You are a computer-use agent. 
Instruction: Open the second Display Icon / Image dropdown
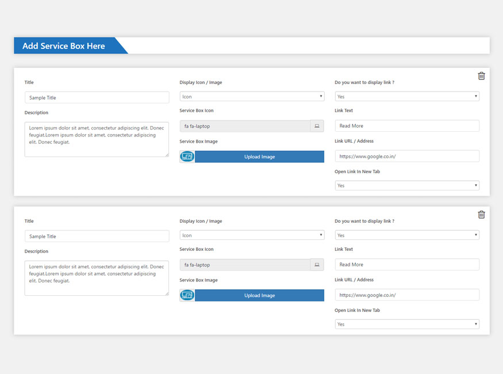252,235
